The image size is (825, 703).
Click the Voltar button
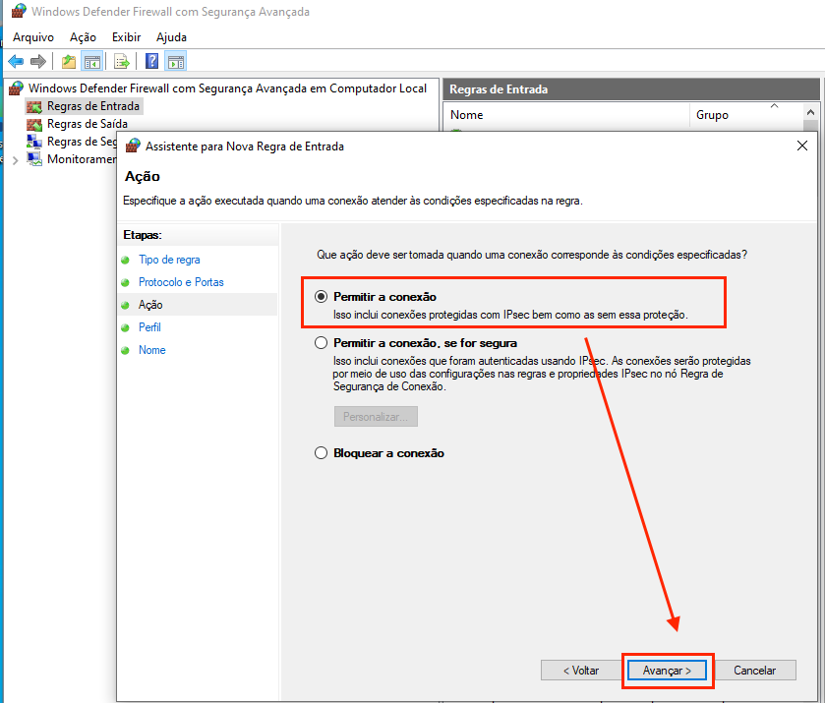(x=581, y=671)
